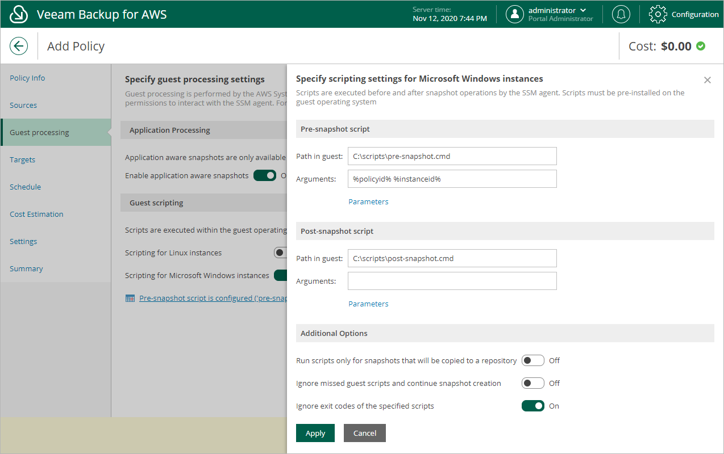Click the Cancel button
The image size is (724, 454).
point(365,433)
